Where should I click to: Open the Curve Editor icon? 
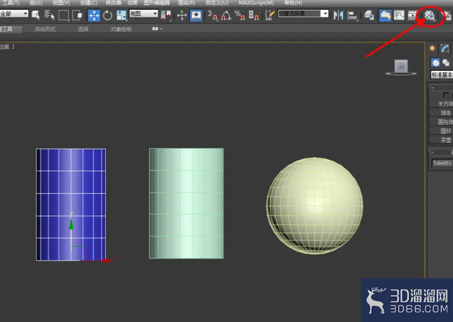coord(399,15)
